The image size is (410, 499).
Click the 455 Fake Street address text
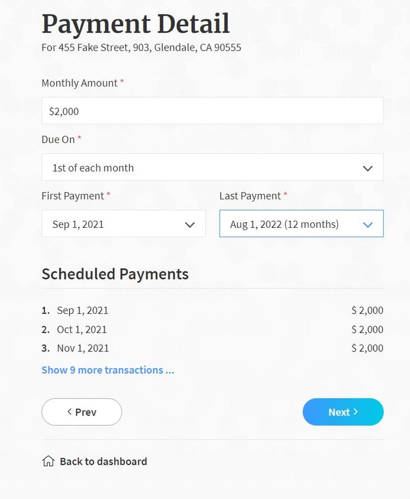[x=141, y=47]
